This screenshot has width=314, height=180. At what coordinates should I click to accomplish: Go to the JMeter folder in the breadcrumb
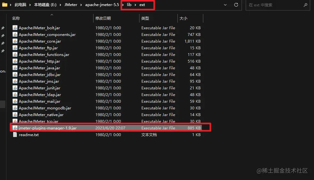click(x=71, y=5)
